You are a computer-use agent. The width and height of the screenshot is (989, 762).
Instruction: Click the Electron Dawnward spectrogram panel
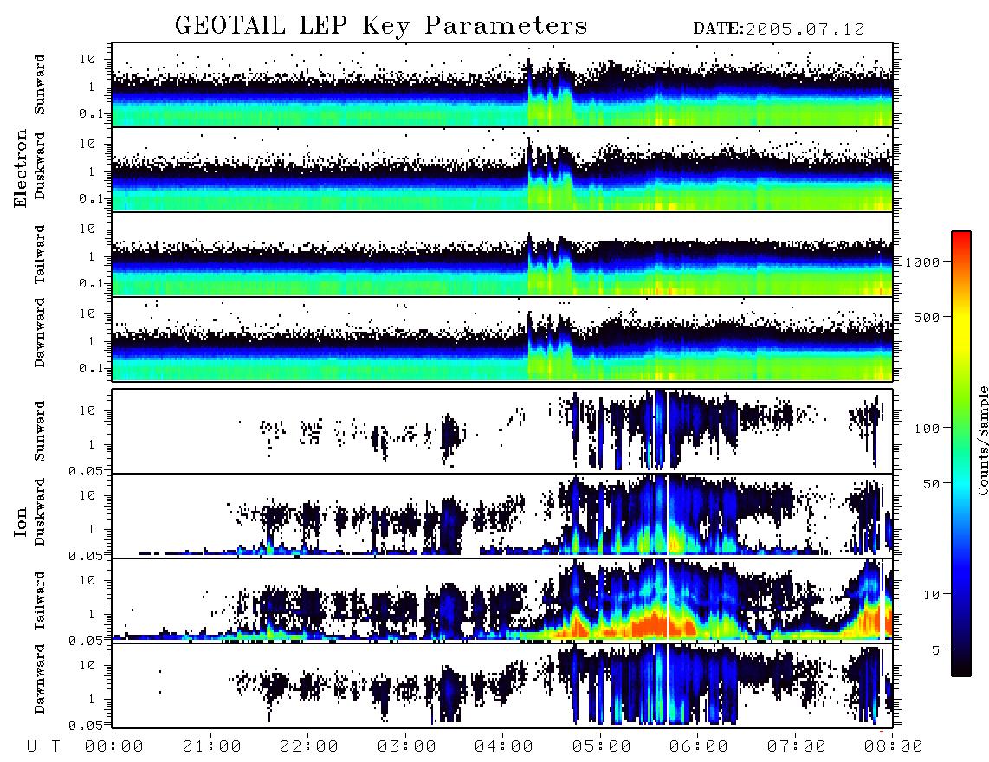pyautogui.click(x=502, y=339)
